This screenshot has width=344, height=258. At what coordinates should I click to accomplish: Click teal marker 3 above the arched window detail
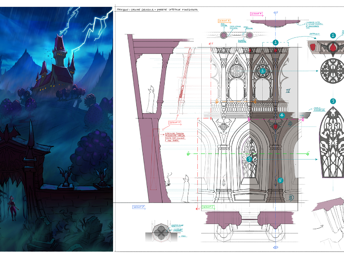click(332, 101)
